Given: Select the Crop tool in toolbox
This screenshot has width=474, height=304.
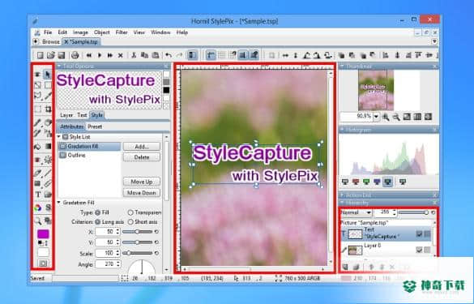Looking at the screenshot, I should (48, 109).
